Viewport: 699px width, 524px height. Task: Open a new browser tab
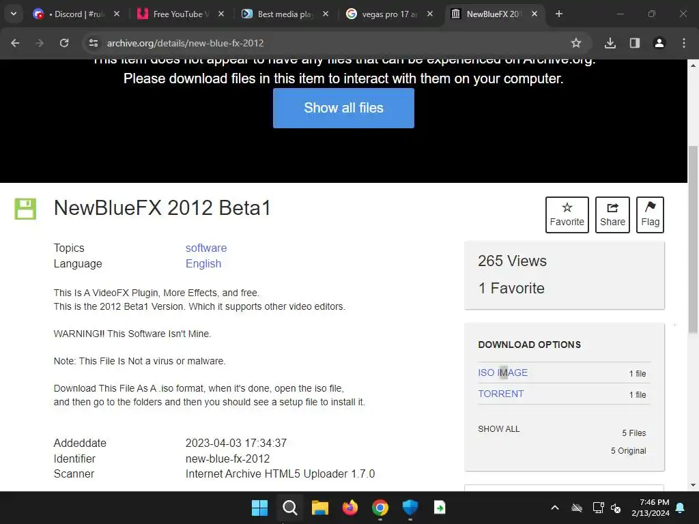(x=559, y=14)
